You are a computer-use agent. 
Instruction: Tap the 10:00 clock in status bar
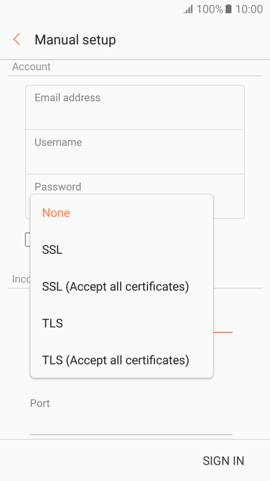pos(249,9)
